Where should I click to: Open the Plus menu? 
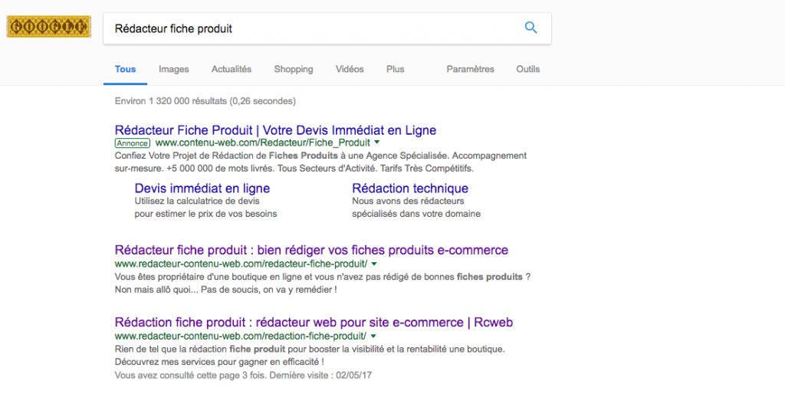[395, 69]
